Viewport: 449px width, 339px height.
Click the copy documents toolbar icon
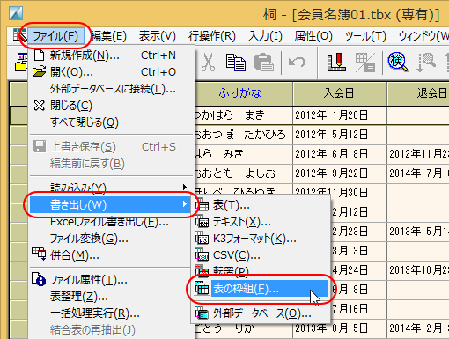point(236,63)
